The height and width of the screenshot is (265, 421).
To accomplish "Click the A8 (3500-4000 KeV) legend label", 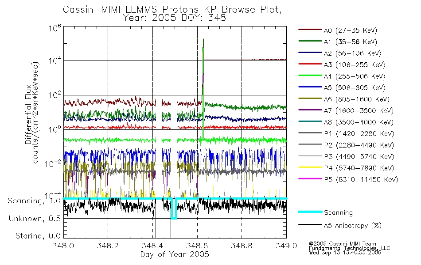I will tap(359, 122).
